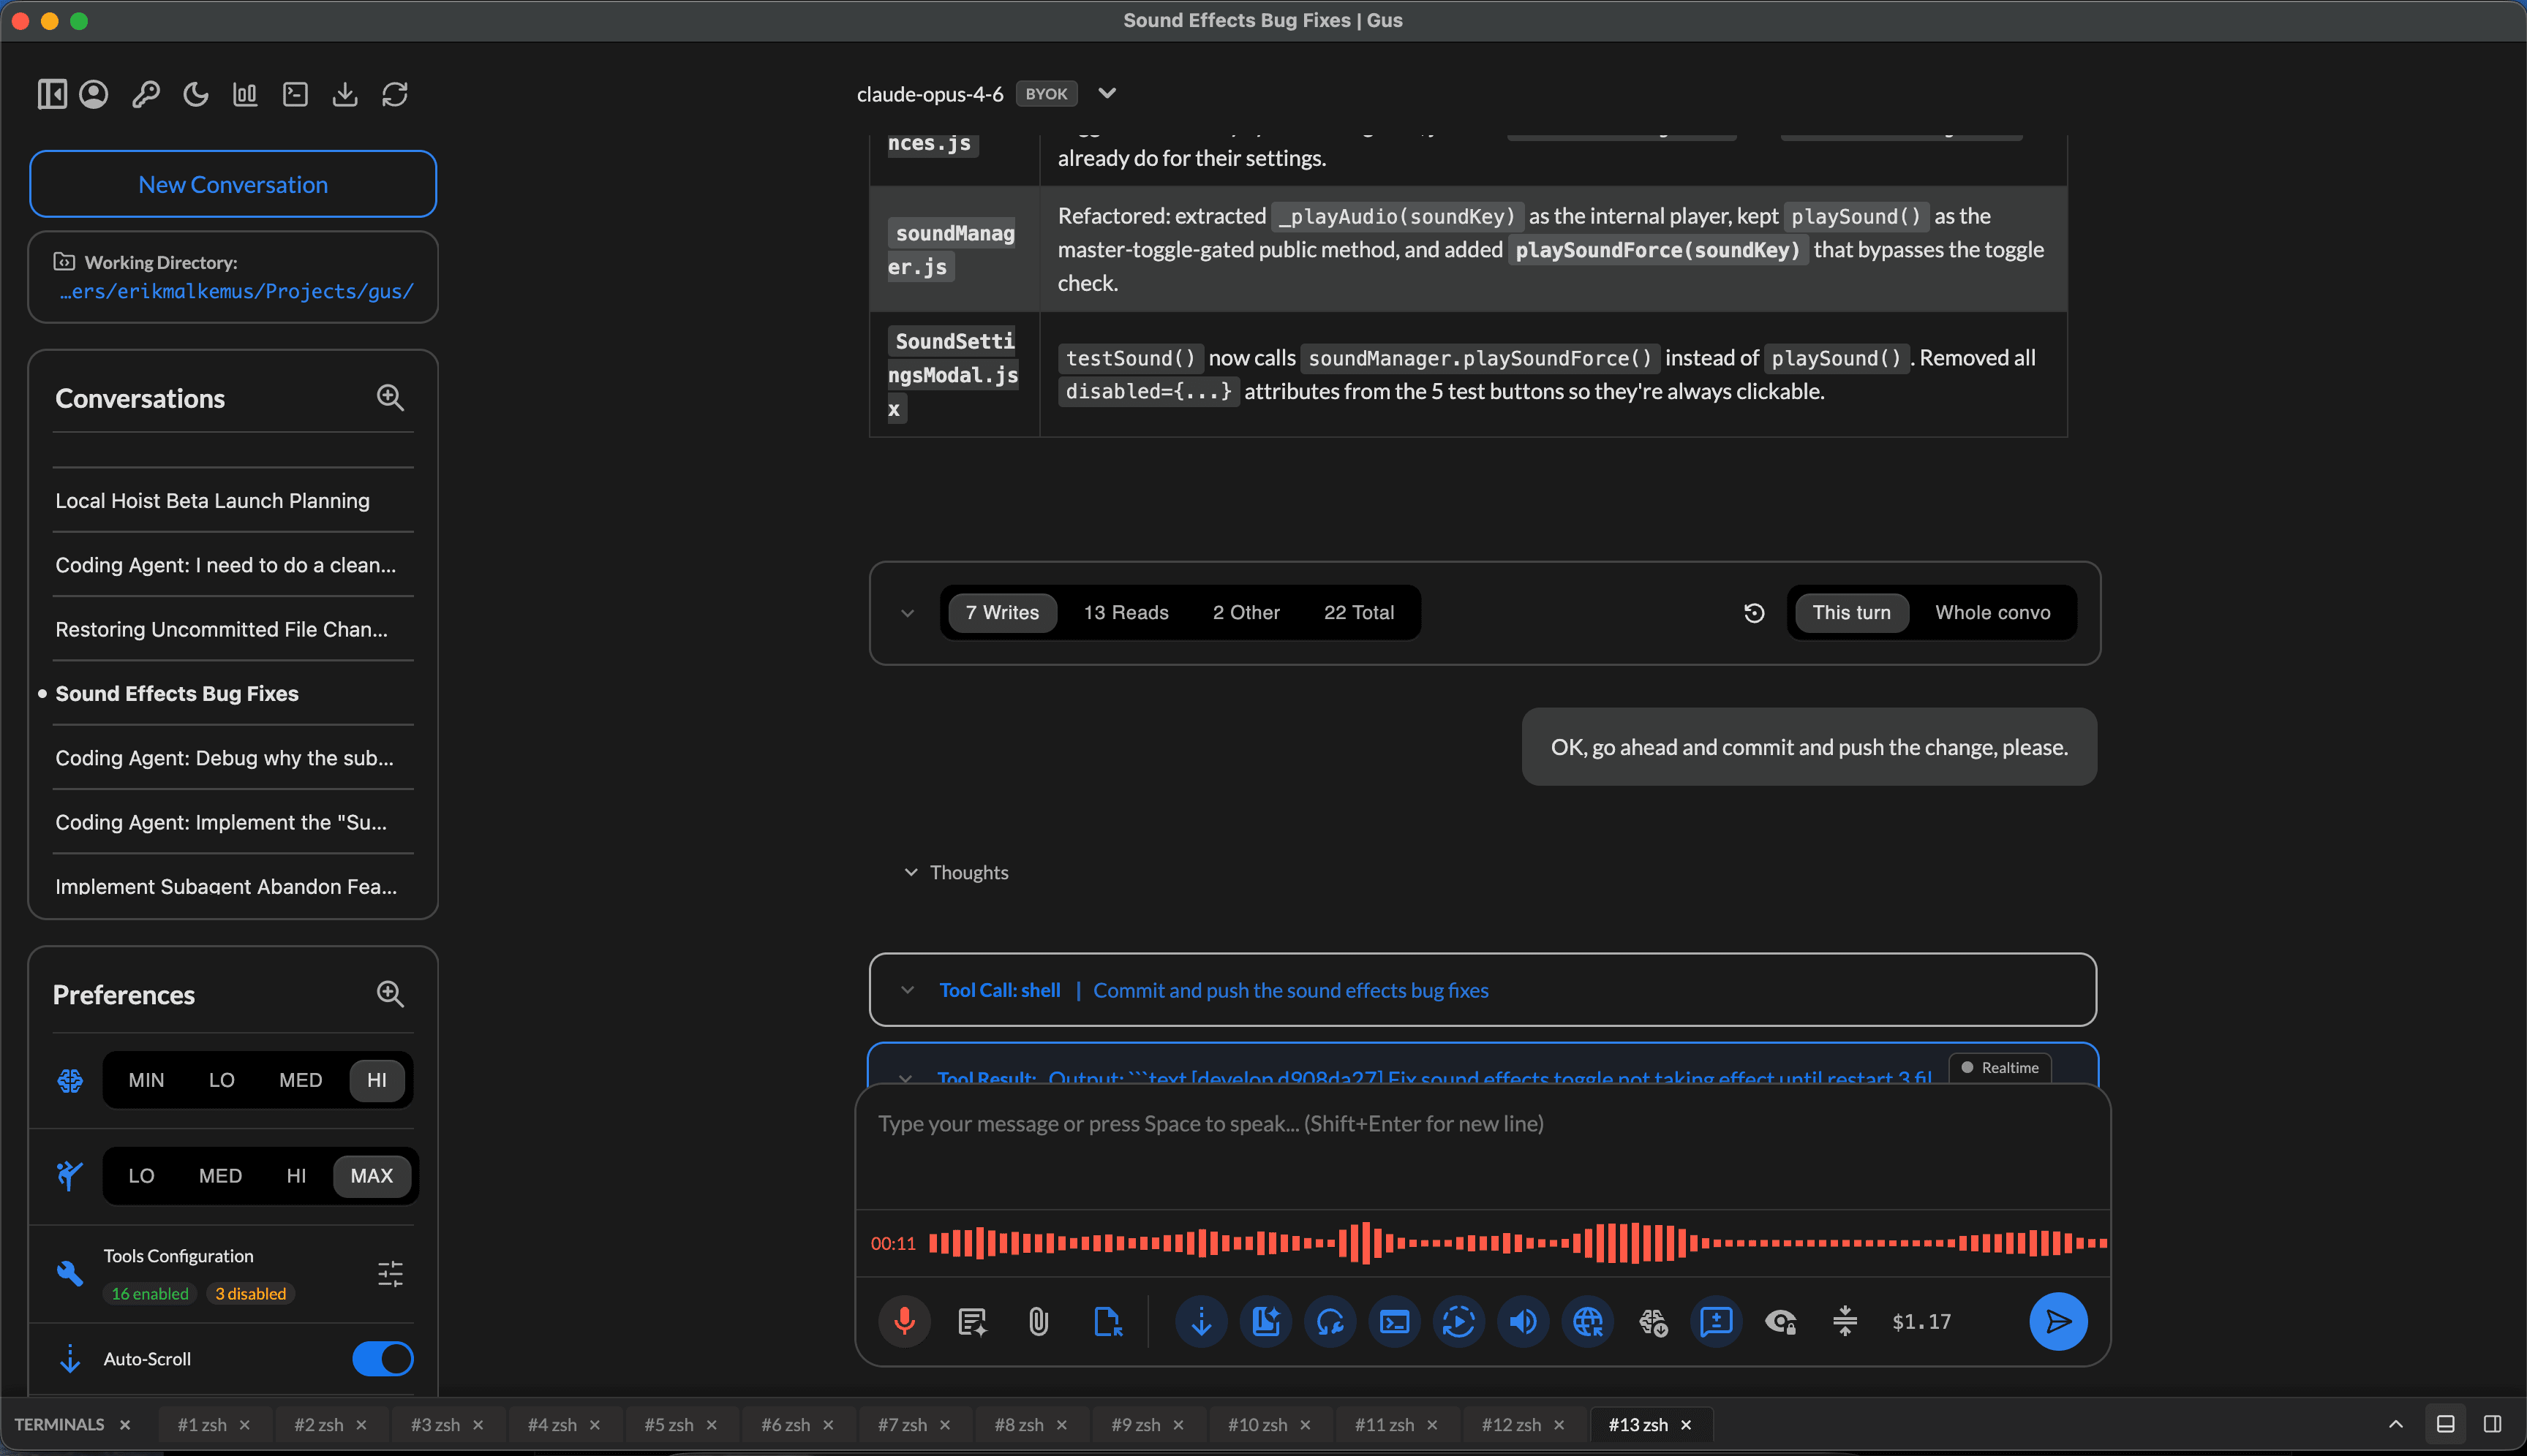Activate the microphone for voice input
The width and height of the screenshot is (2527, 1456).
(x=903, y=1321)
